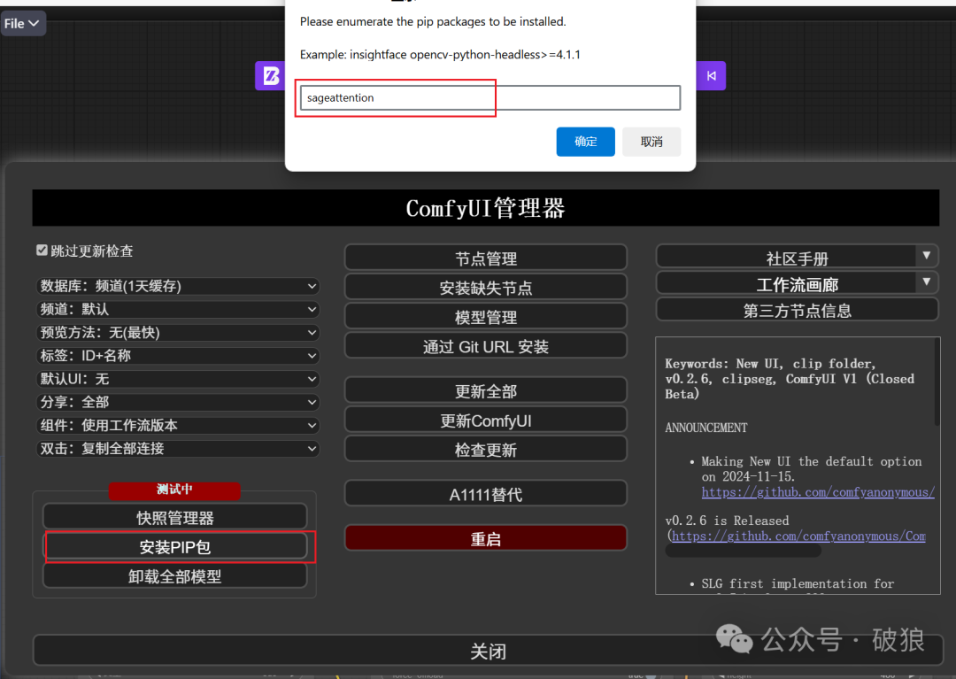Open the first github.com/comfyanonymous link

point(818,492)
